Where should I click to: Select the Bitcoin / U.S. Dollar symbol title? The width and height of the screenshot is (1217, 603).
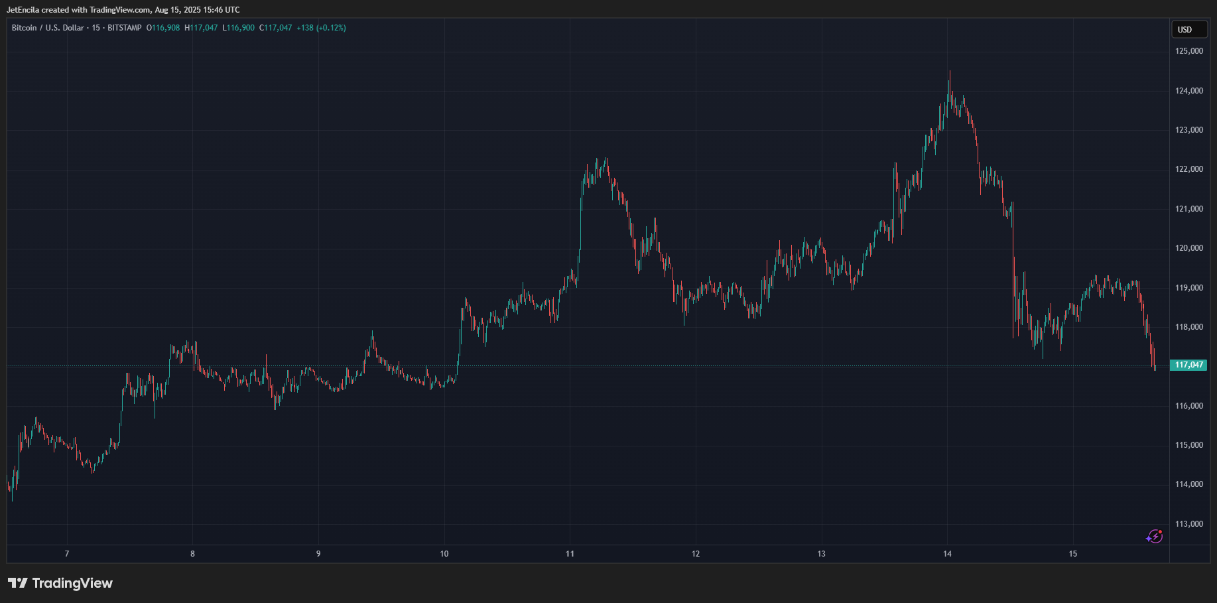(x=48, y=28)
